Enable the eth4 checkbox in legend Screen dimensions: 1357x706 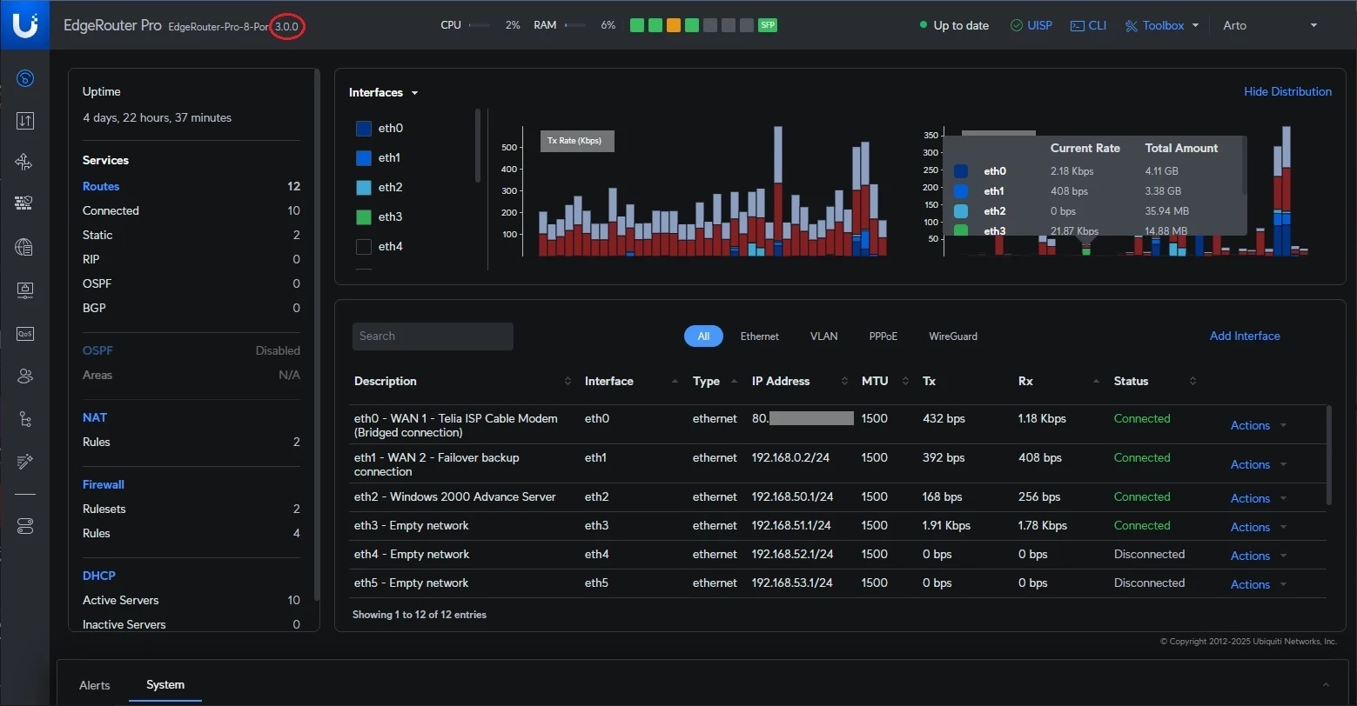(x=364, y=247)
